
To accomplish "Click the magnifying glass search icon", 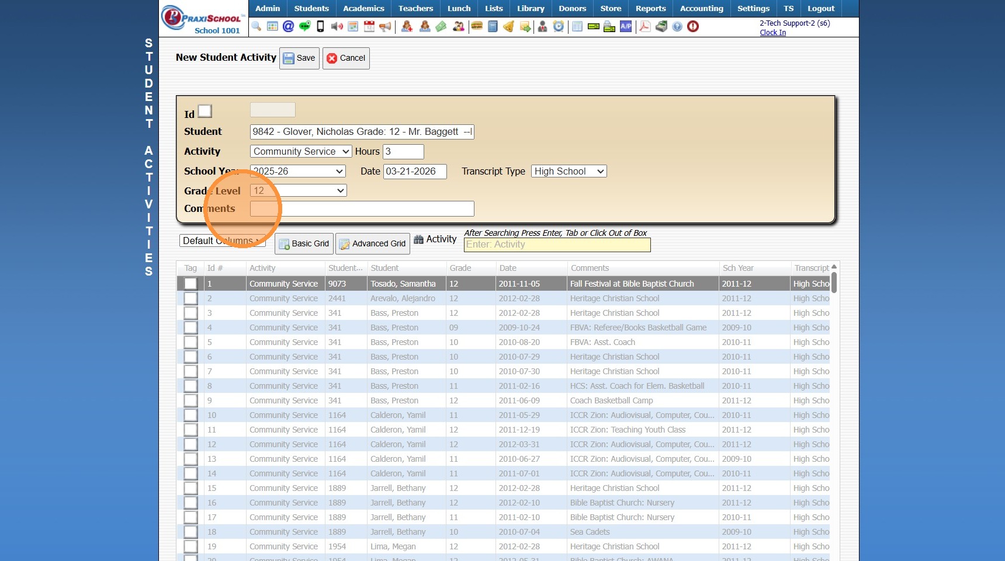I will click(257, 26).
